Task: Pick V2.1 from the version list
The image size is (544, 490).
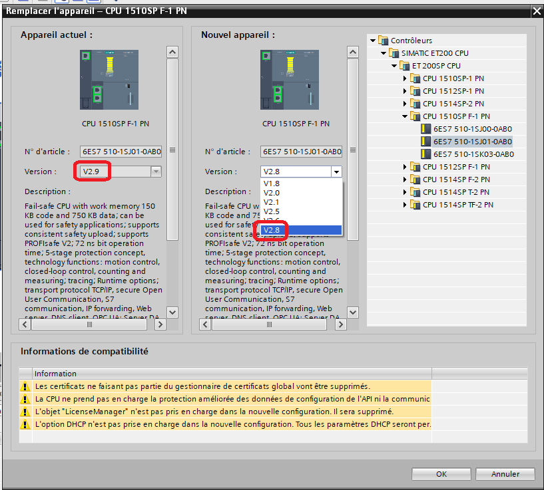Action: [x=271, y=202]
